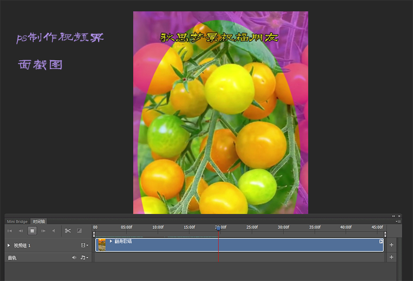Viewport: 413px width, 281px height.
Task: Open the music note audio dropdown
Action: point(84,257)
